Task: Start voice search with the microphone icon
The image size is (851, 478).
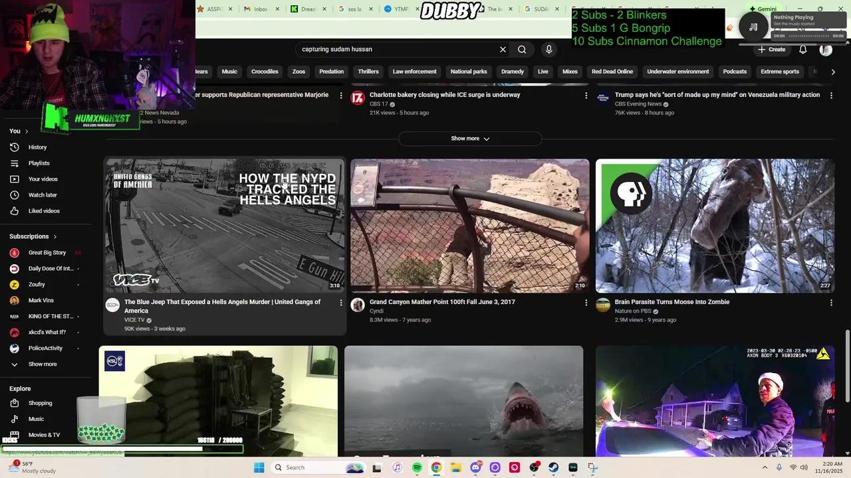Action: (548, 49)
